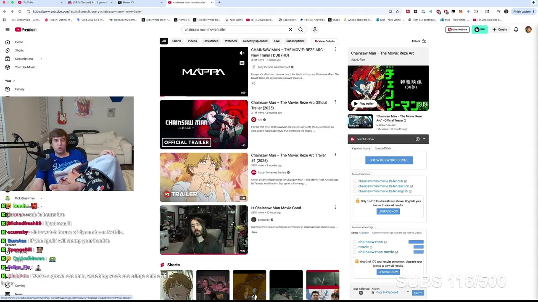Open the teal TubeBuddy menu button
The image size is (538, 302).
click(x=480, y=29)
